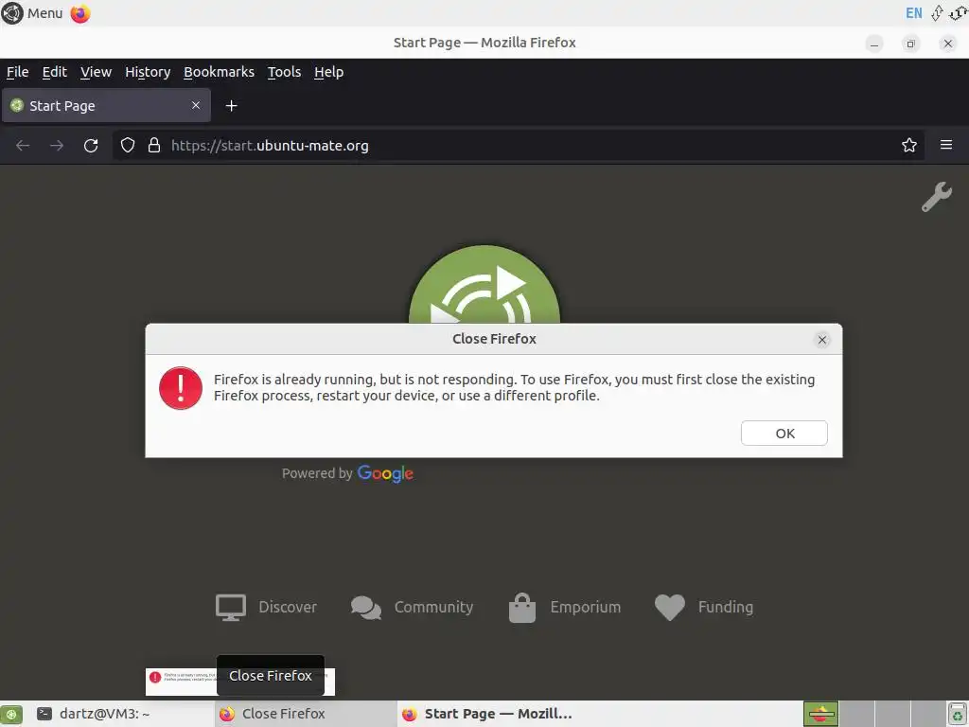
Task: Click OK in the Close Firefox dialog
Action: click(784, 434)
